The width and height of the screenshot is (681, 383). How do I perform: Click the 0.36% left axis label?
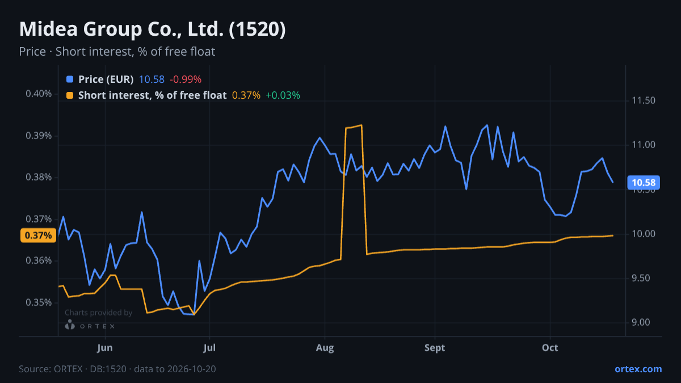click(39, 260)
